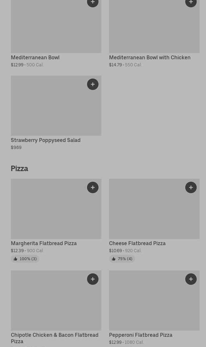This screenshot has width=206, height=347.
Task: Add Strawberry Poppyseed Salad to cart
Action: point(93,84)
